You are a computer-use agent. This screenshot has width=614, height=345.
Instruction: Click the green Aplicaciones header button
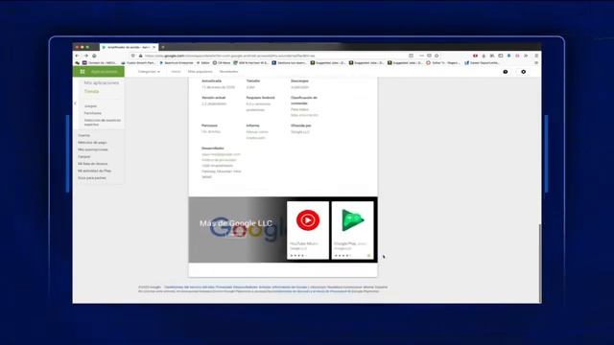tap(99, 72)
